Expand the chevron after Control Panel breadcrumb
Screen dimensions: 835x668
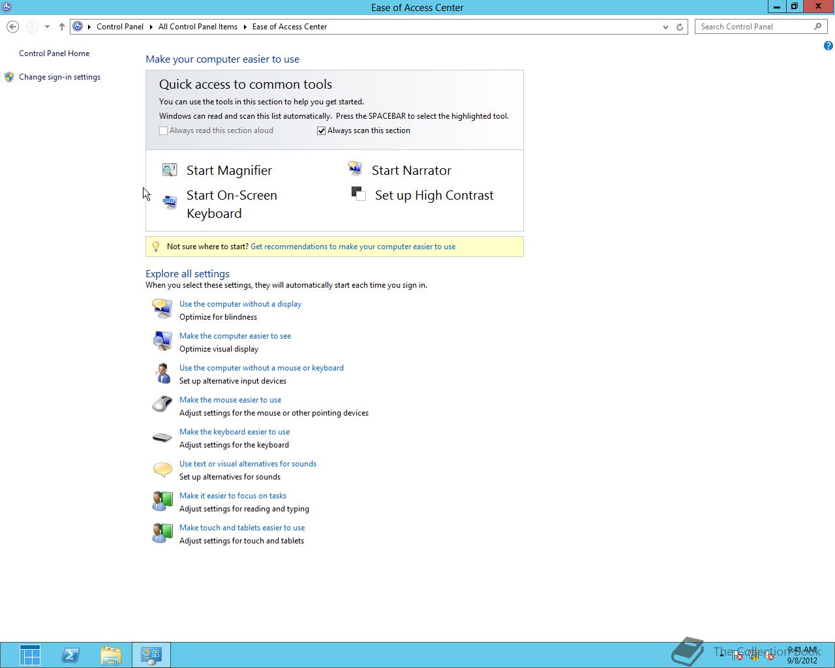(151, 27)
